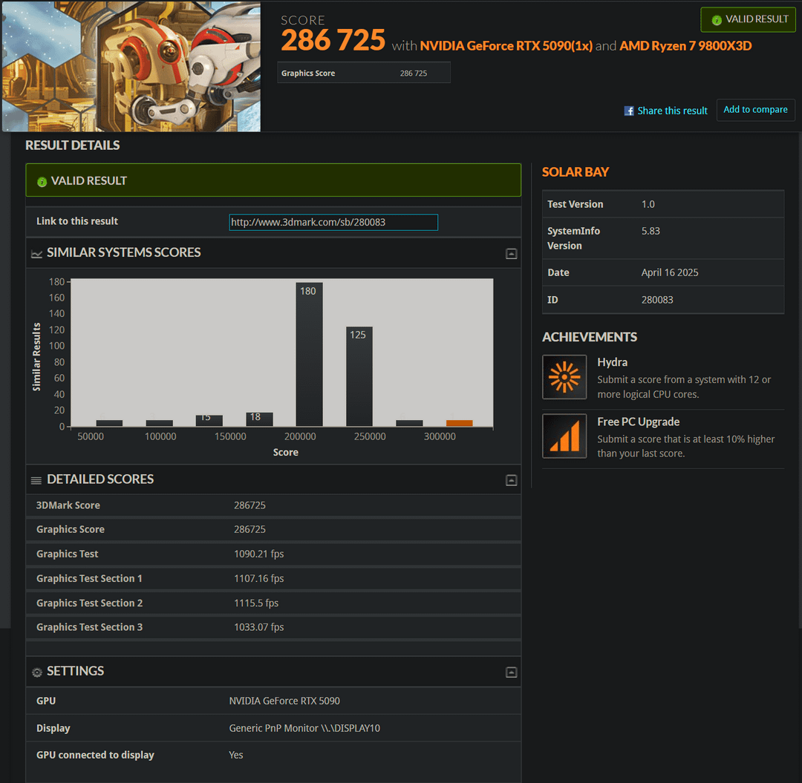This screenshot has width=802, height=783.
Task: Click the 180 results bar in the chart
Action: click(309, 354)
